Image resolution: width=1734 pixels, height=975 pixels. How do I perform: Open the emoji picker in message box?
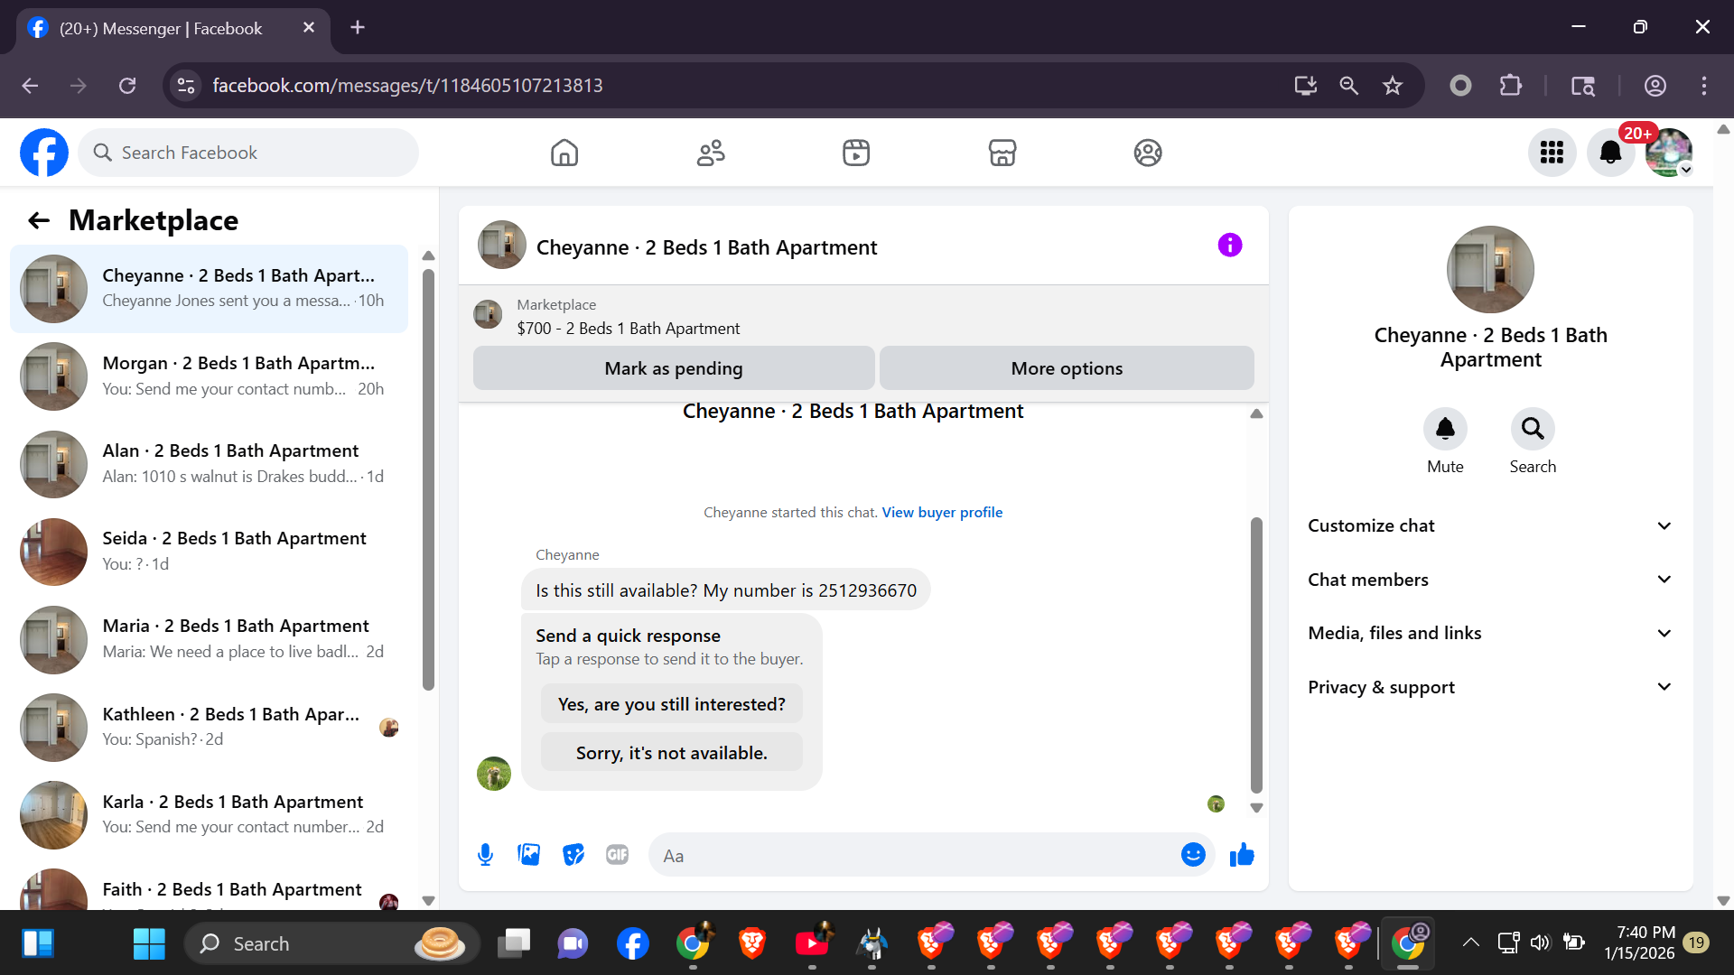point(1193,855)
